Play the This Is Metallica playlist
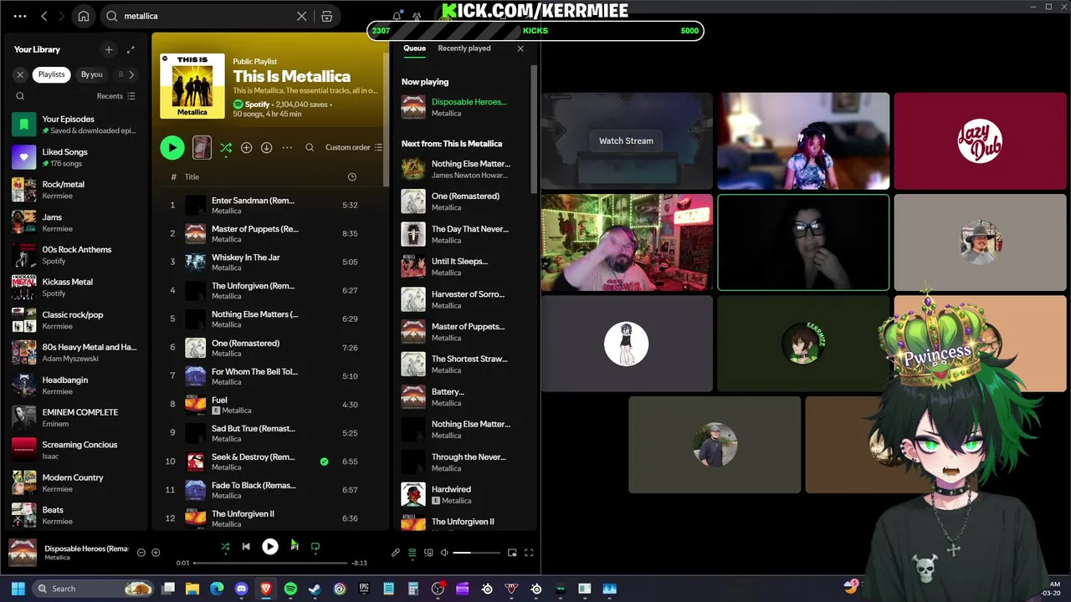 pyautogui.click(x=172, y=147)
